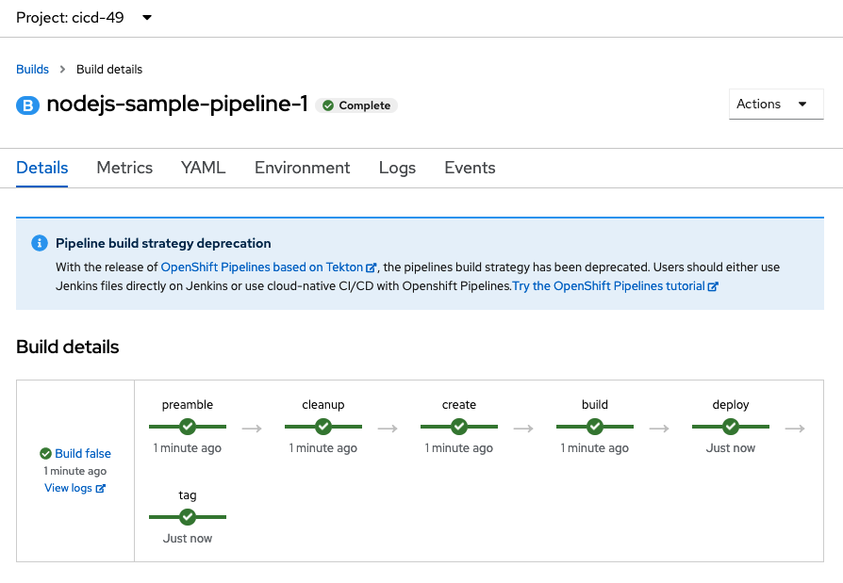This screenshot has height=583, width=843.
Task: Open the Build false link
Action: click(x=83, y=454)
